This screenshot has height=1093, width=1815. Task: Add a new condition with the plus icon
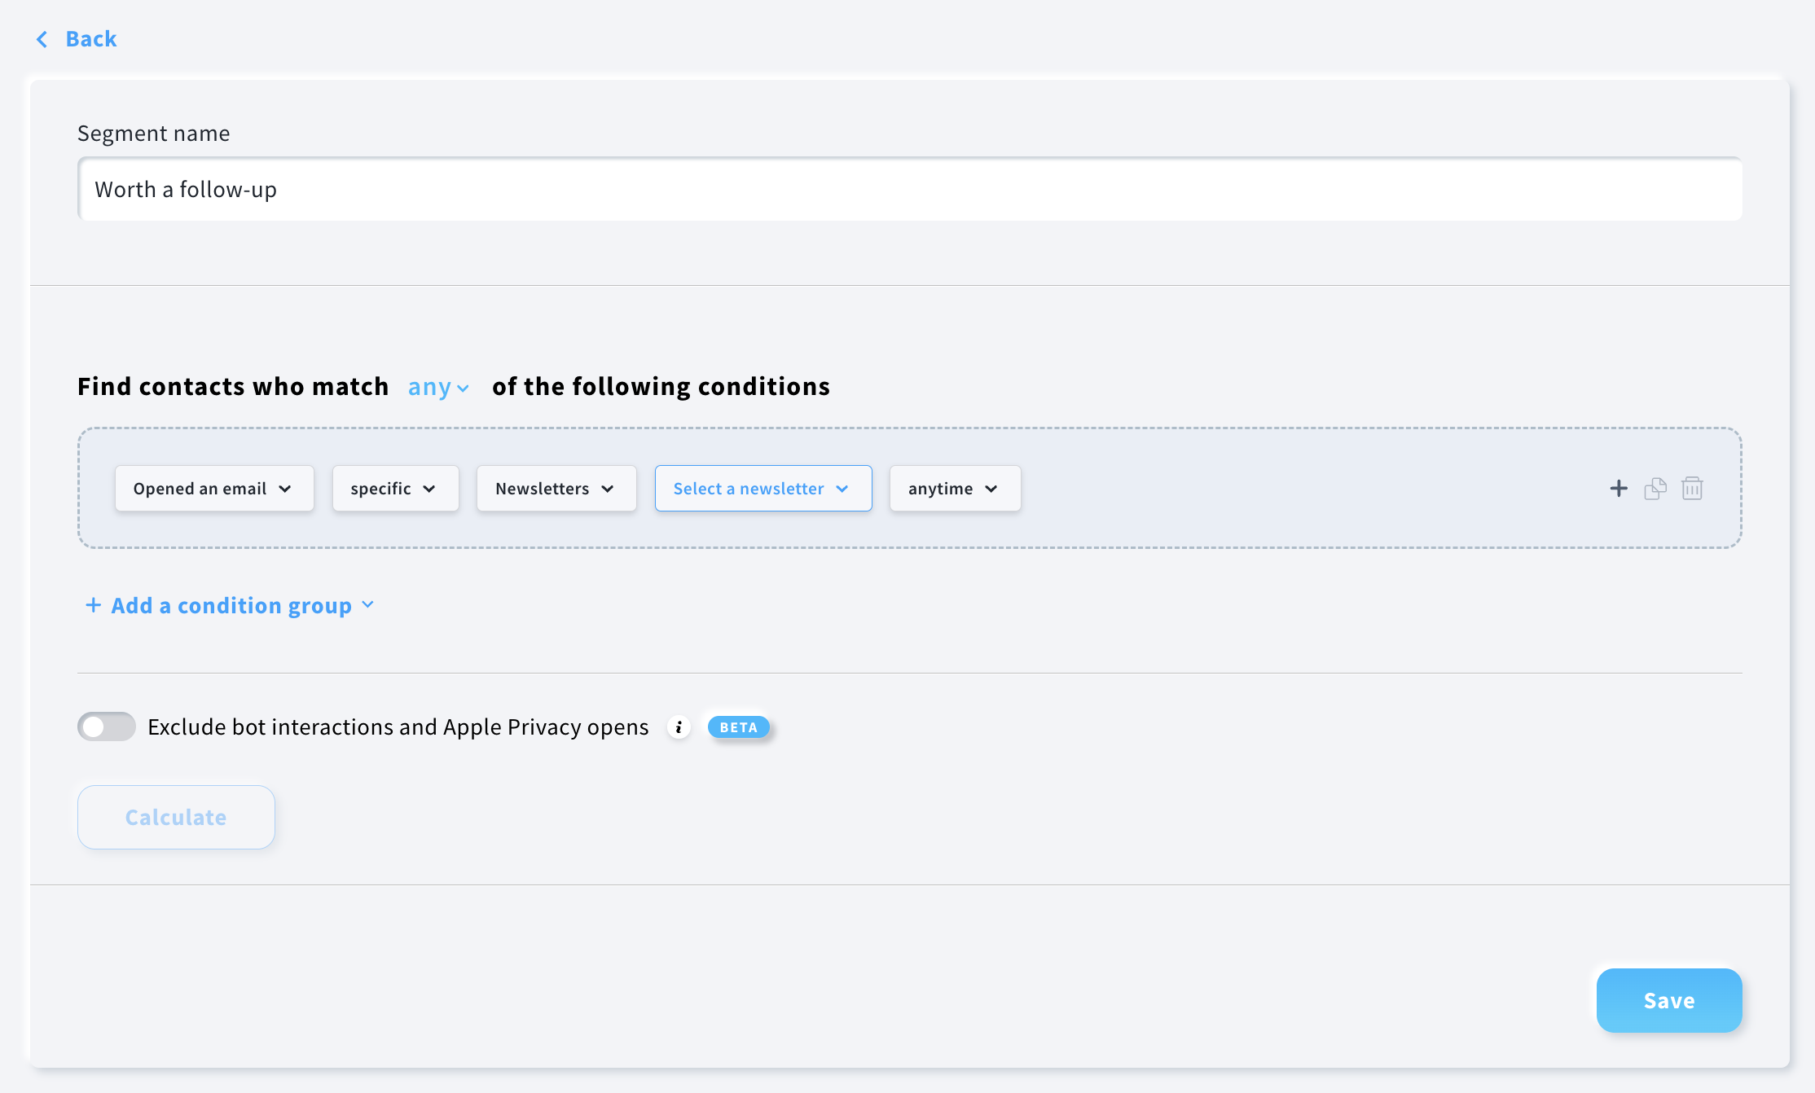click(x=1619, y=488)
